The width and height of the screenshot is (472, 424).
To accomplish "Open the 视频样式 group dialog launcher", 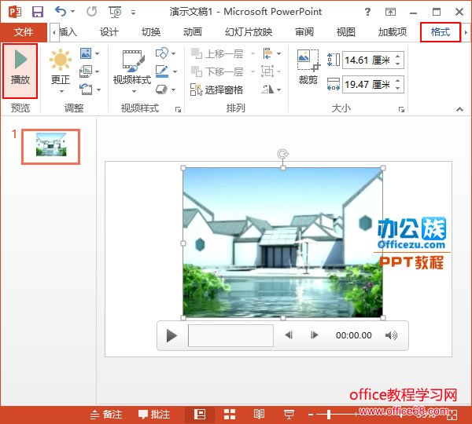I will (x=178, y=109).
